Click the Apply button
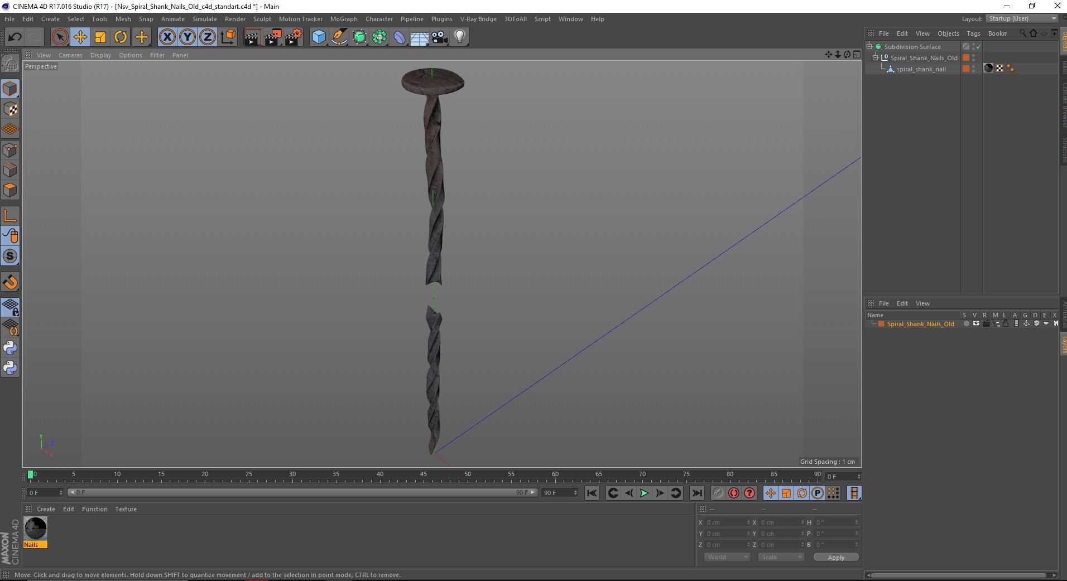The width and height of the screenshot is (1067, 581). tap(836, 557)
